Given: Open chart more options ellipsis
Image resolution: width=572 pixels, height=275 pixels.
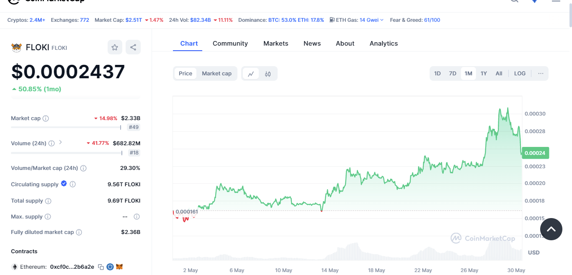Looking at the screenshot, I should (541, 73).
